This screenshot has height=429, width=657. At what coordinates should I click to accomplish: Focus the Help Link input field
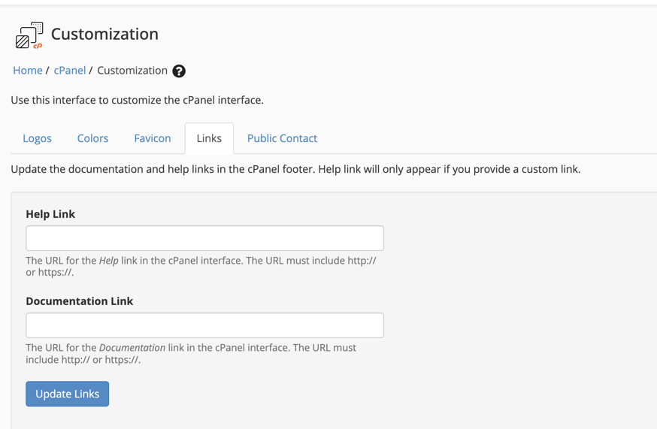pos(204,238)
